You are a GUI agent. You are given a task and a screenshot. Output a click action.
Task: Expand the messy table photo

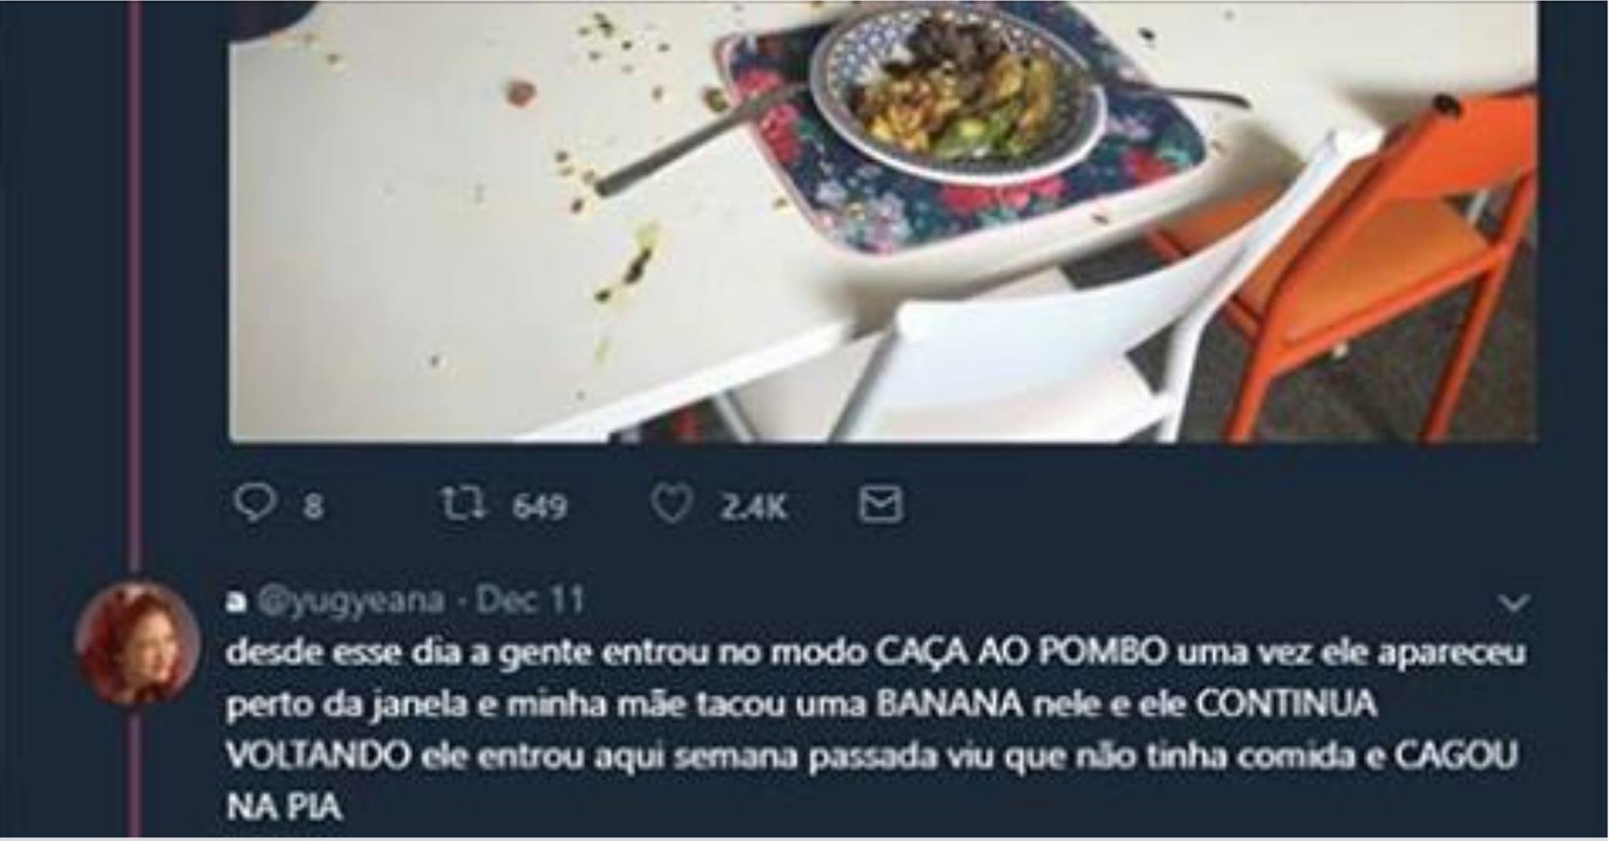[x=883, y=221]
